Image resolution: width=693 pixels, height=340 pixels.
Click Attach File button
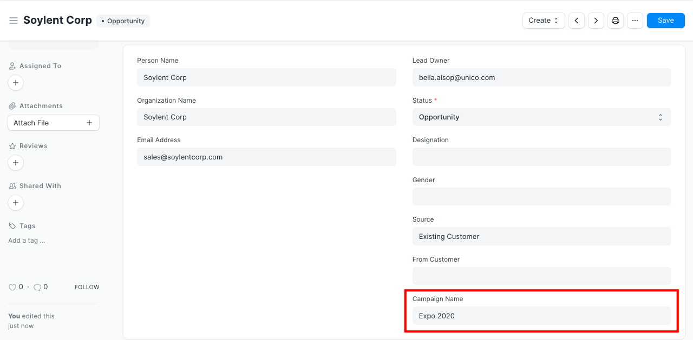(x=53, y=123)
